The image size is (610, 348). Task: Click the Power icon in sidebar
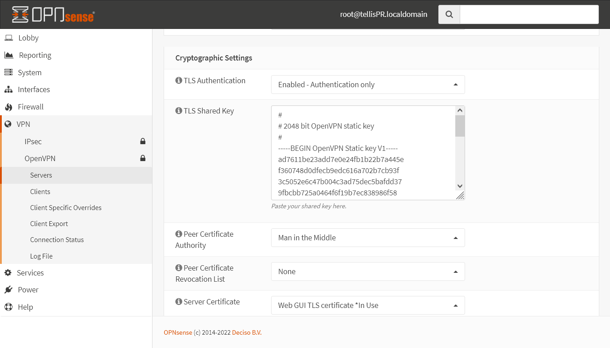click(x=9, y=290)
